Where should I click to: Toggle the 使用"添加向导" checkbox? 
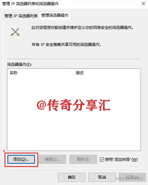(x=102, y=159)
